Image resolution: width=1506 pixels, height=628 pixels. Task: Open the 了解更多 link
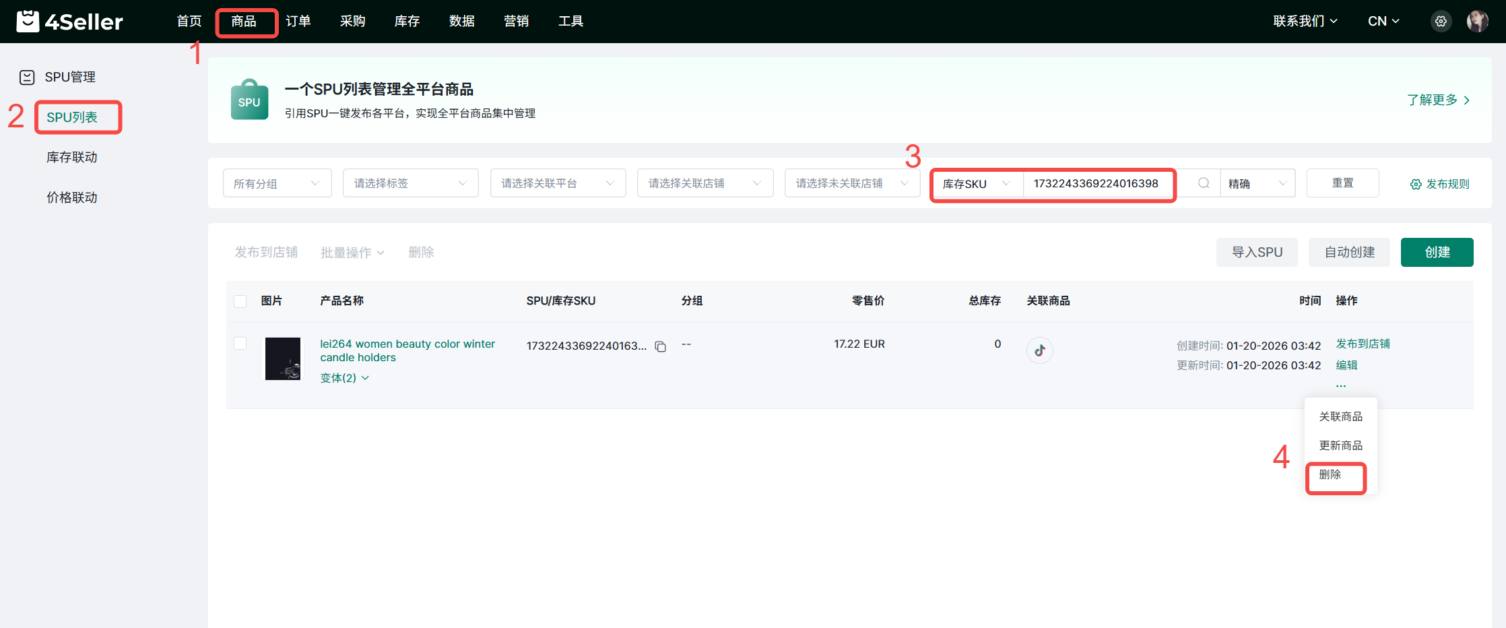click(x=1438, y=100)
